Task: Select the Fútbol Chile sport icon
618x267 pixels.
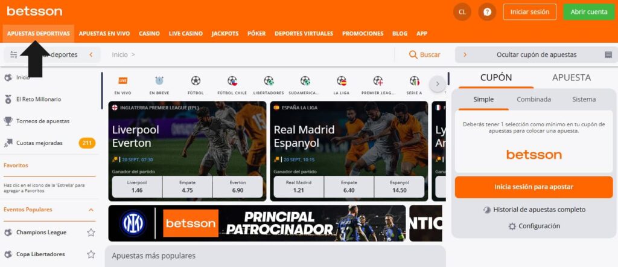Action: [x=232, y=85]
